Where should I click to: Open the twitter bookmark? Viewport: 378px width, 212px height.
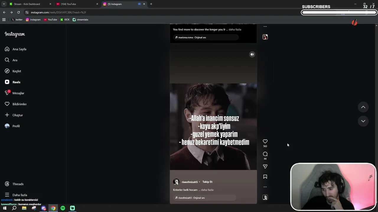coord(17,20)
